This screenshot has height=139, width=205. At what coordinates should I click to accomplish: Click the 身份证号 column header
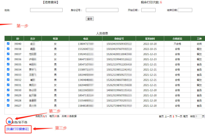click(119, 39)
